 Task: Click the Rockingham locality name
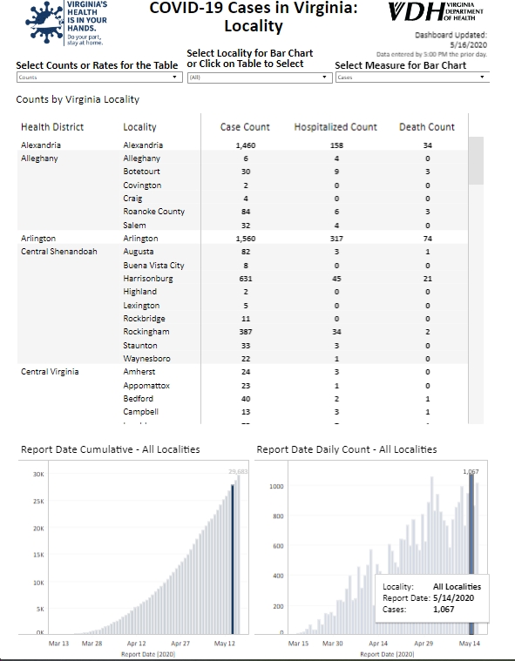(146, 332)
